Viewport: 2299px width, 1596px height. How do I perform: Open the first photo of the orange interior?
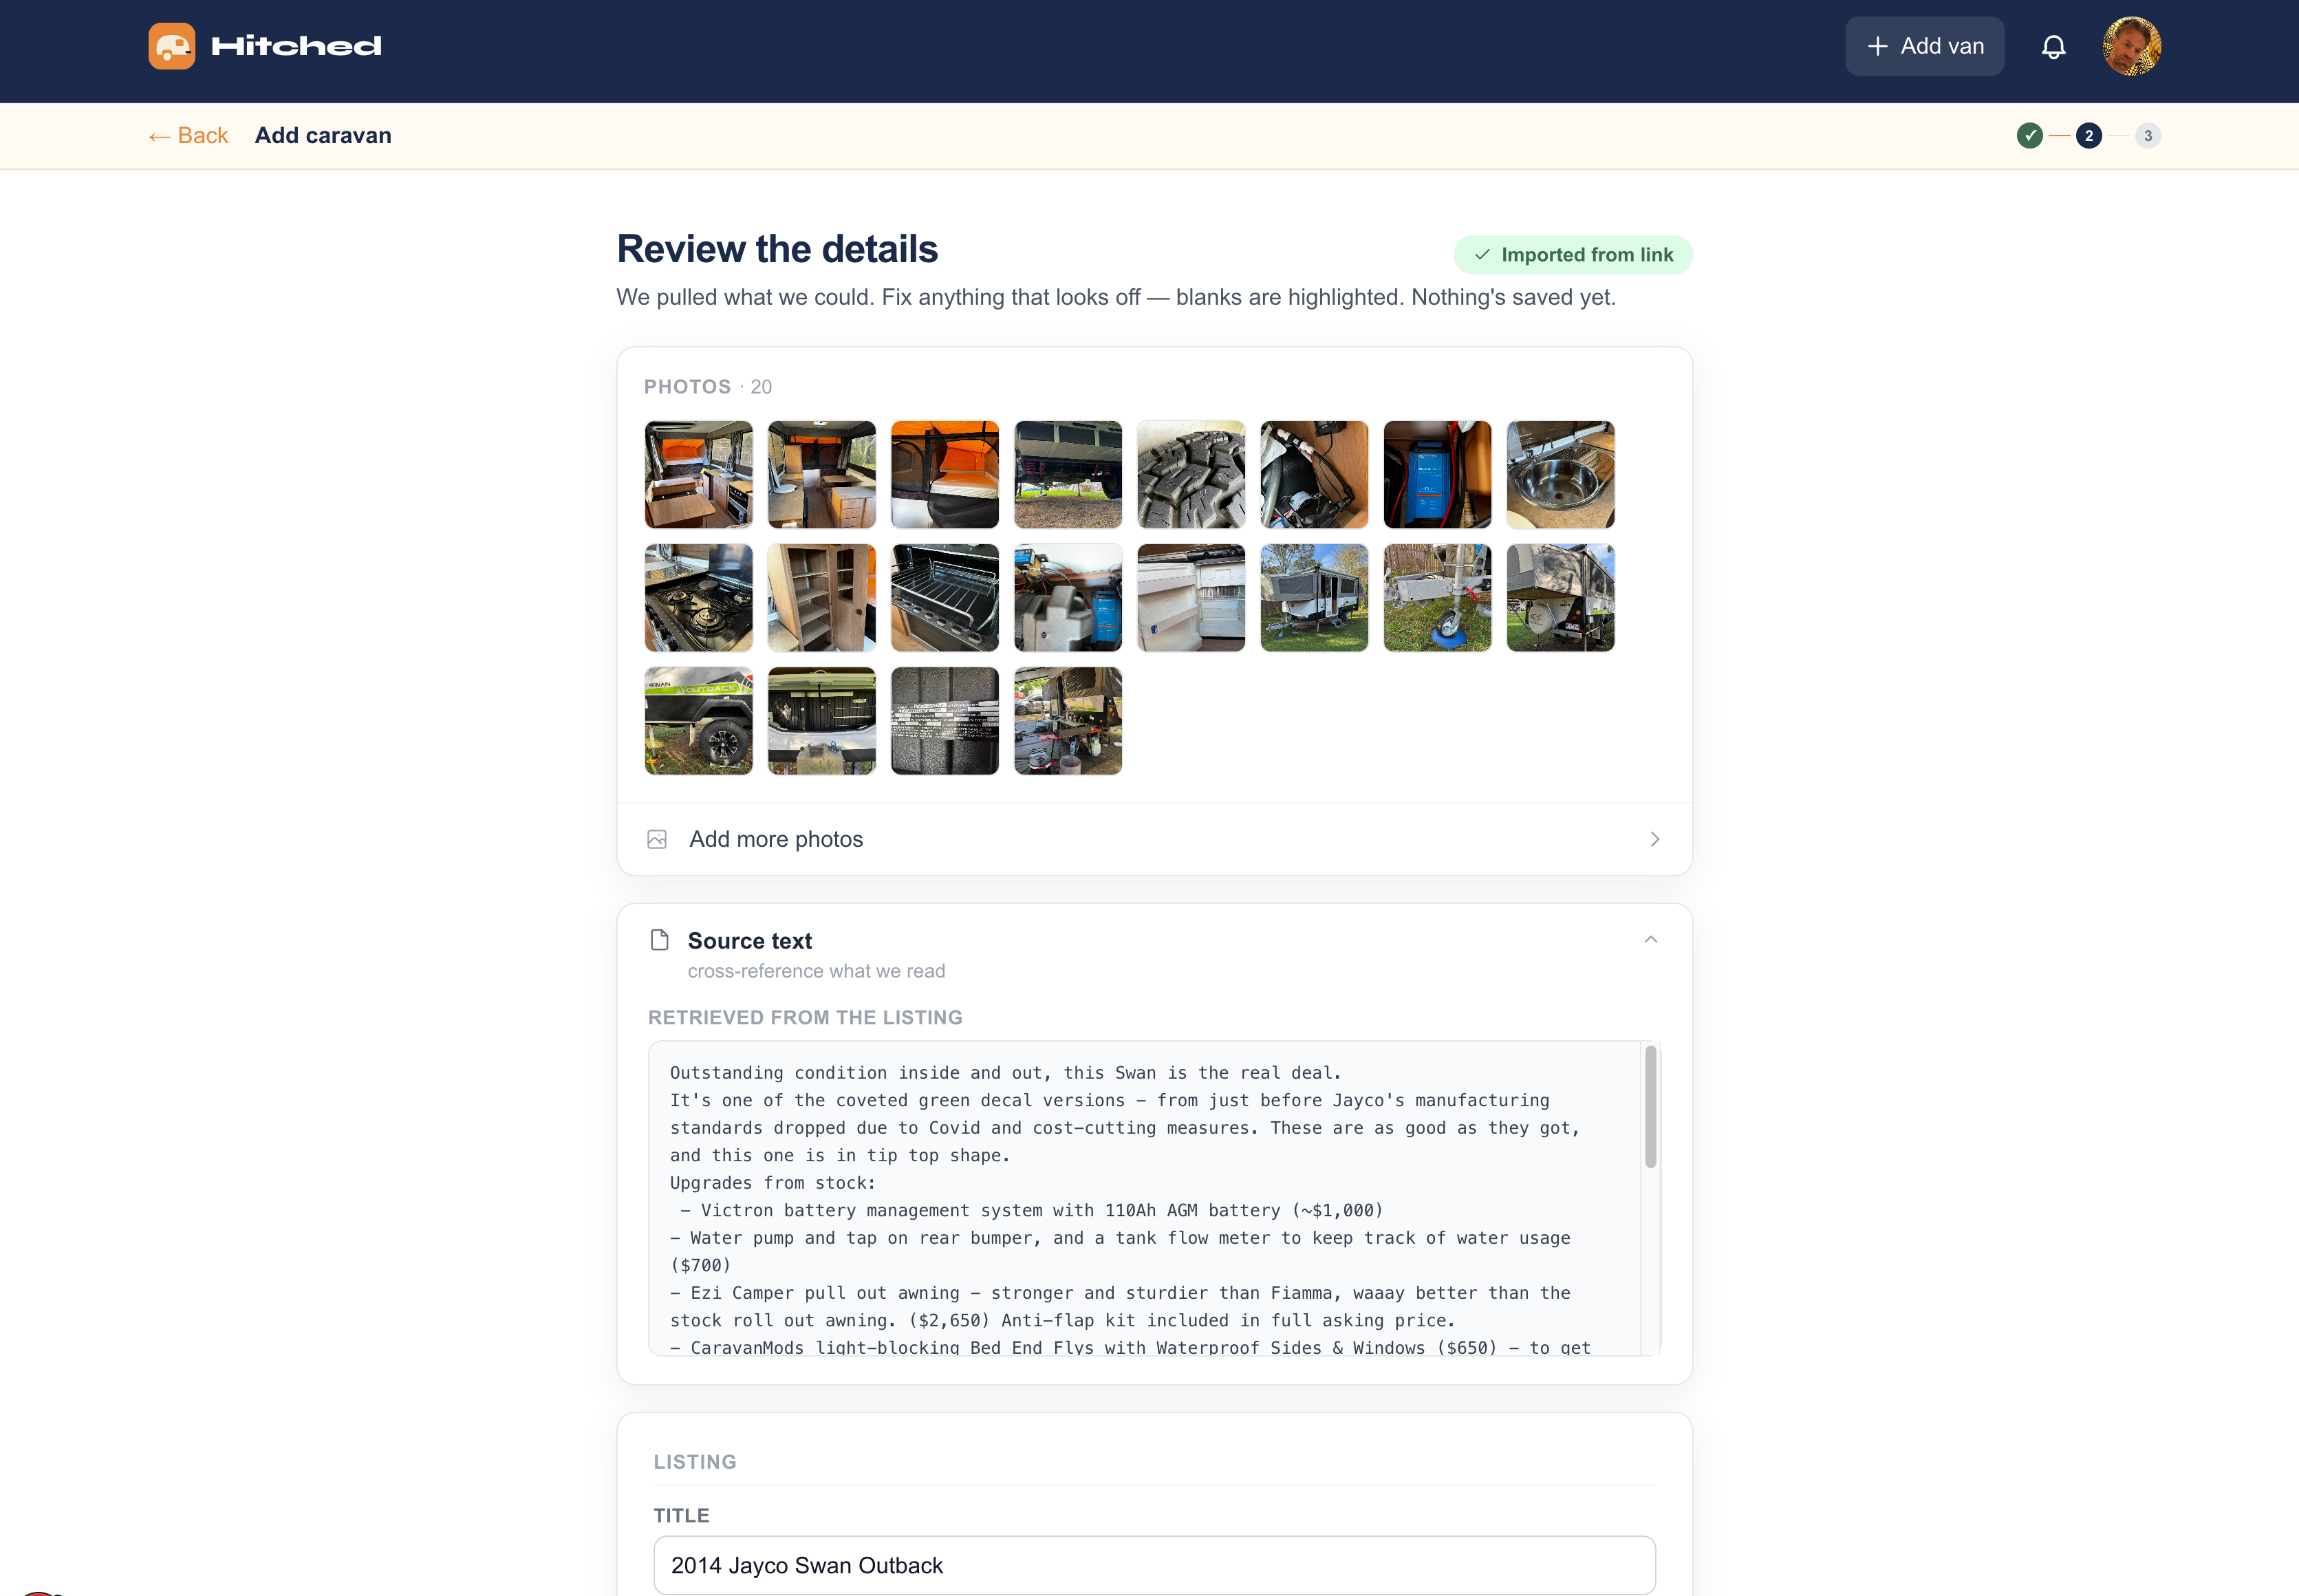click(x=699, y=475)
